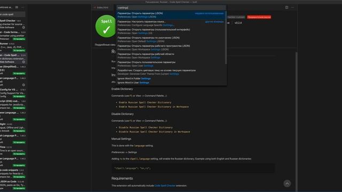Install the Live Time extension

tap(19, 154)
